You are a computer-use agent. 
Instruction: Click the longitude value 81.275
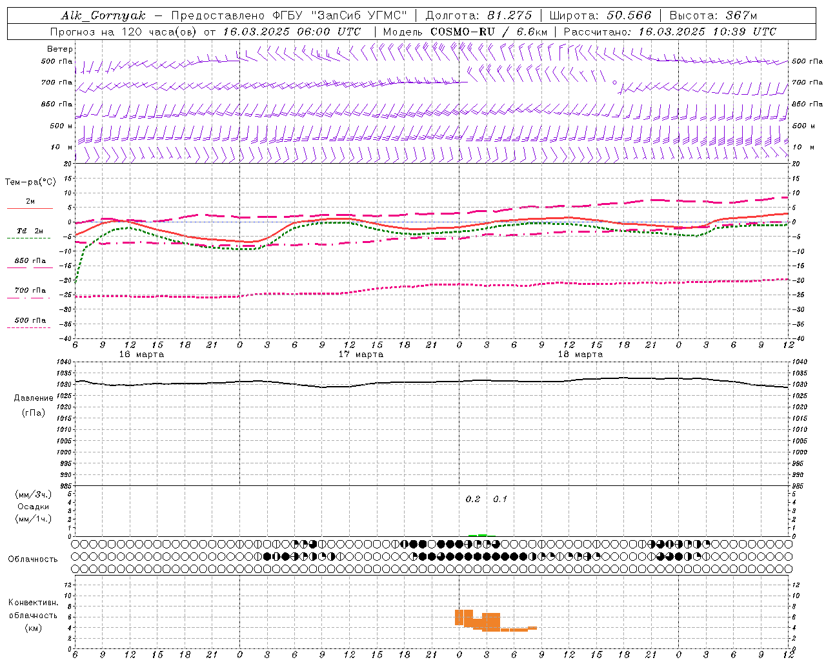[x=510, y=15]
